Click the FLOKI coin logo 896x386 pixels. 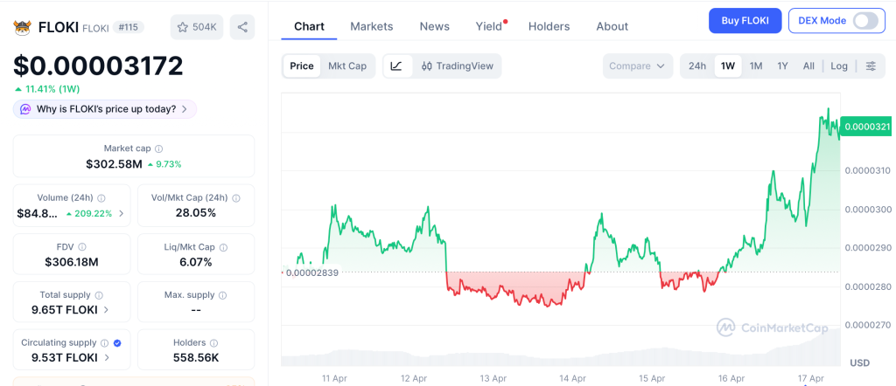(22, 28)
